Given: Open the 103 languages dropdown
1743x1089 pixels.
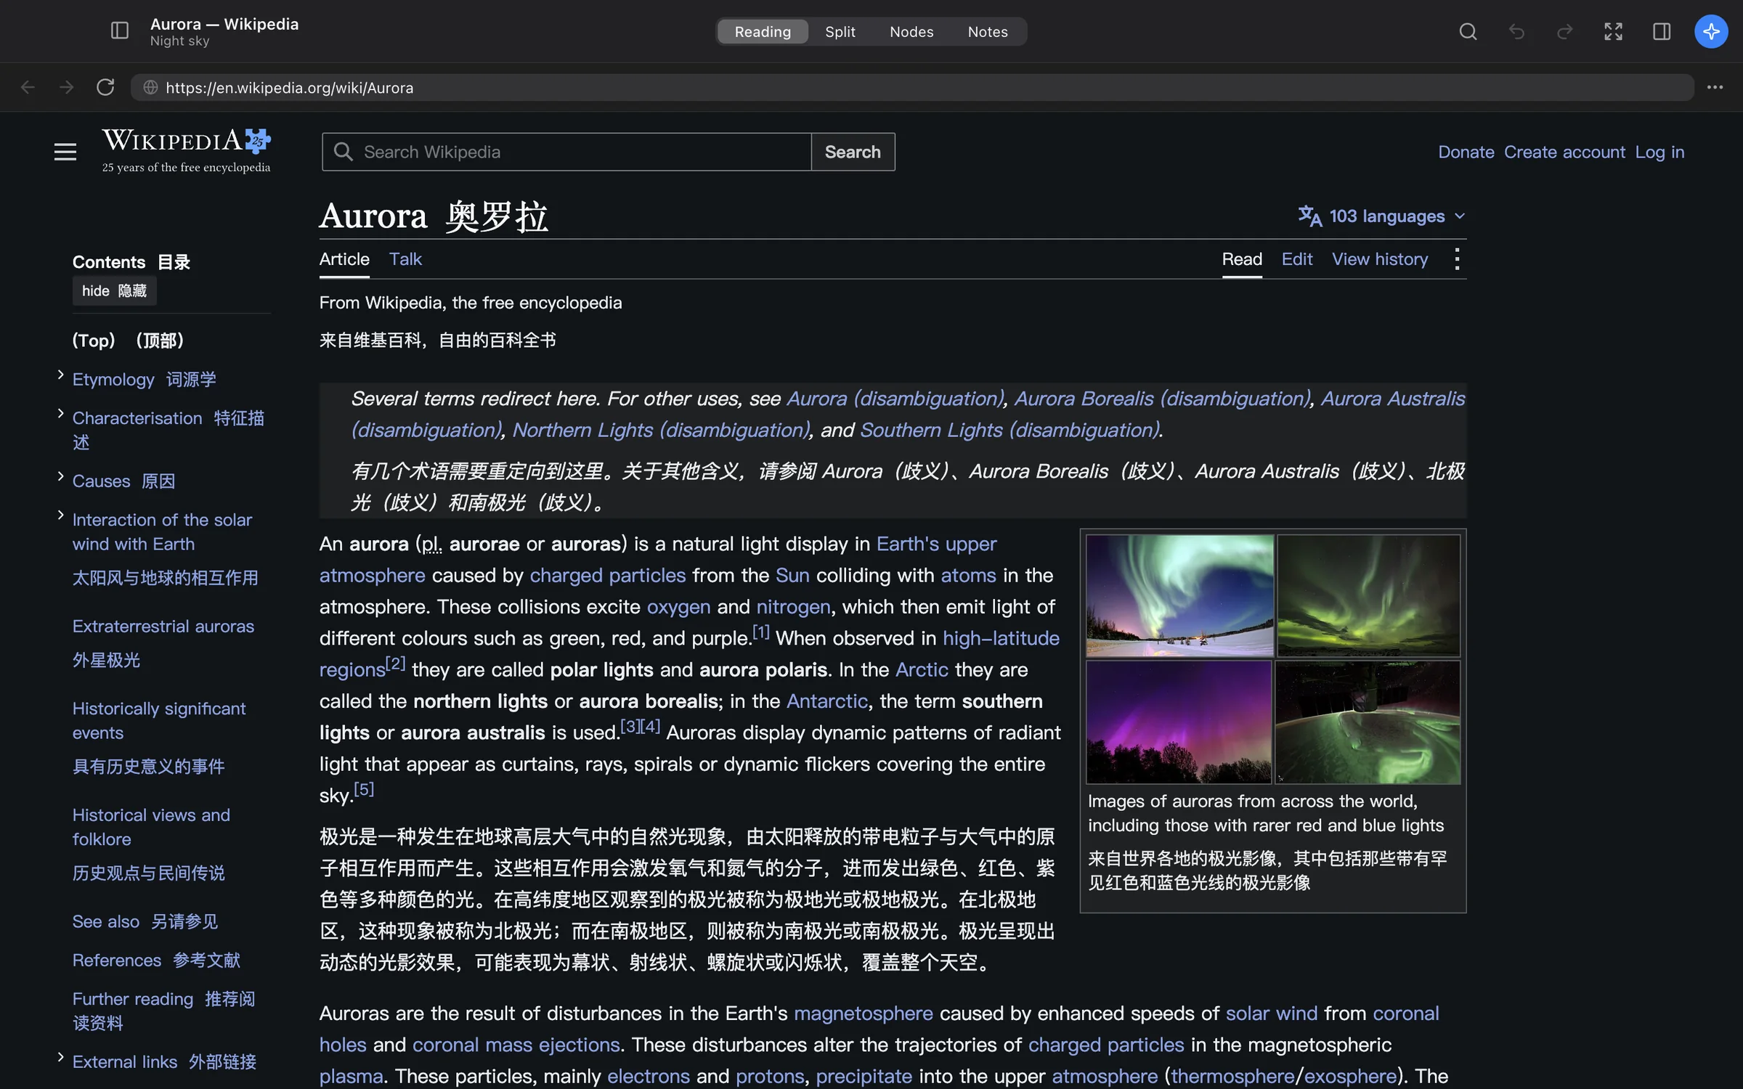Looking at the screenshot, I should 1382,216.
